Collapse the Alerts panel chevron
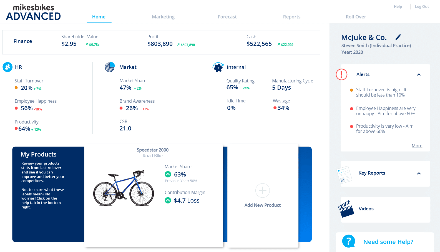Image resolution: width=440 pixels, height=252 pixels. click(419, 74)
